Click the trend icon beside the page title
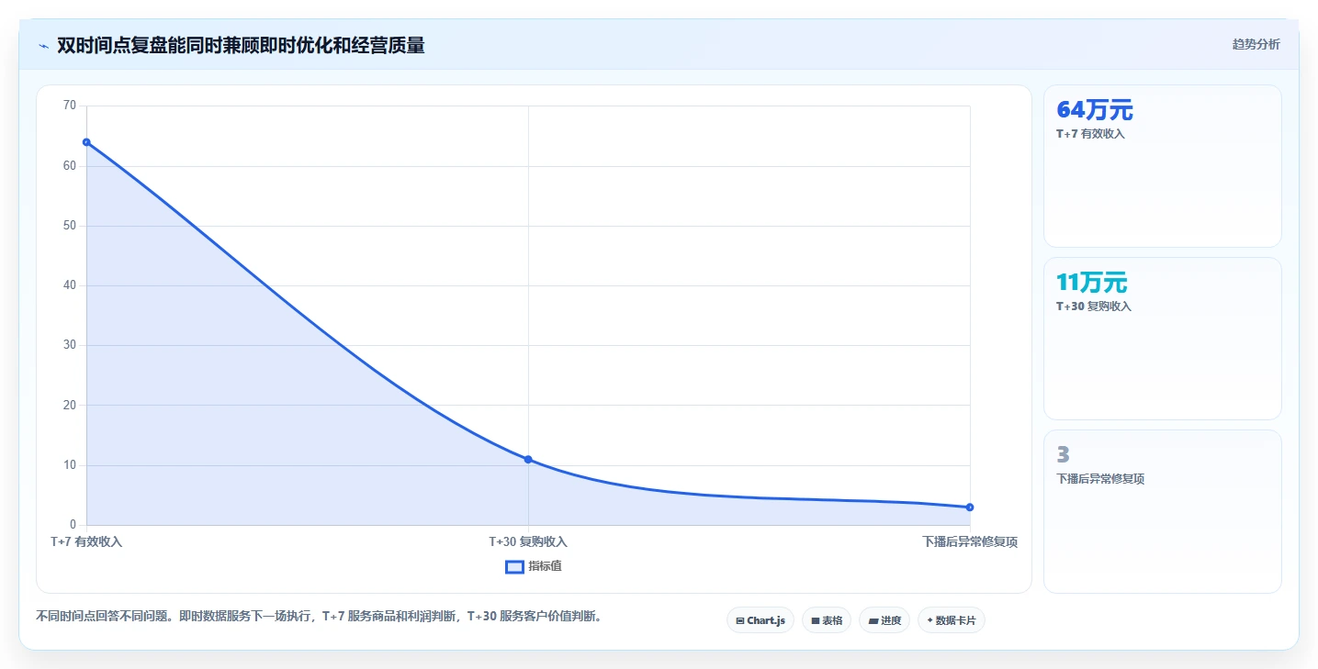The image size is (1318, 669). [x=43, y=46]
